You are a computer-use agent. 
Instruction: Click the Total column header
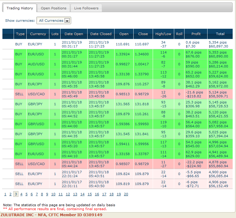(220, 34)
